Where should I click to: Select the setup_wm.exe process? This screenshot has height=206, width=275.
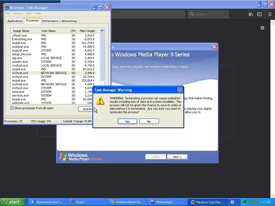53,54
